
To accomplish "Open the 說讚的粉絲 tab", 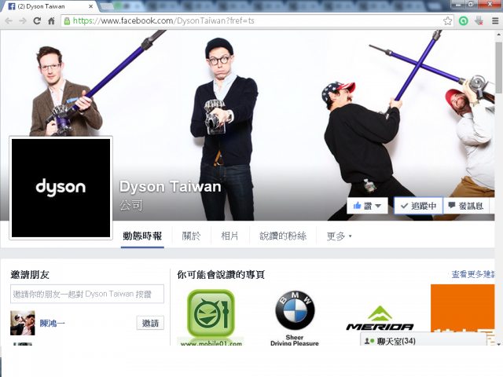I will (283, 236).
